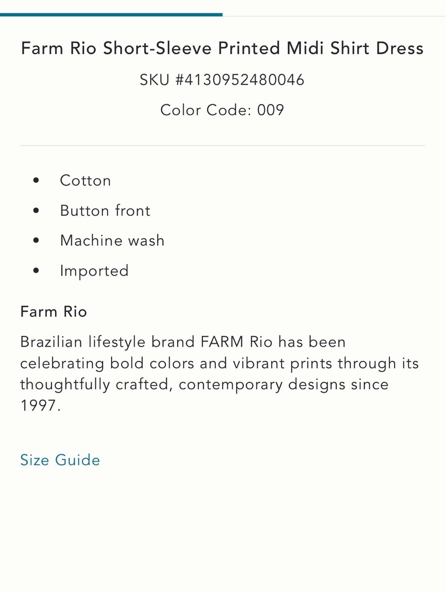Click the Machine wash list item

pyautogui.click(x=112, y=241)
